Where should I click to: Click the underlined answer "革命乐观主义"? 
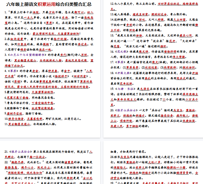(x=126, y=100)
